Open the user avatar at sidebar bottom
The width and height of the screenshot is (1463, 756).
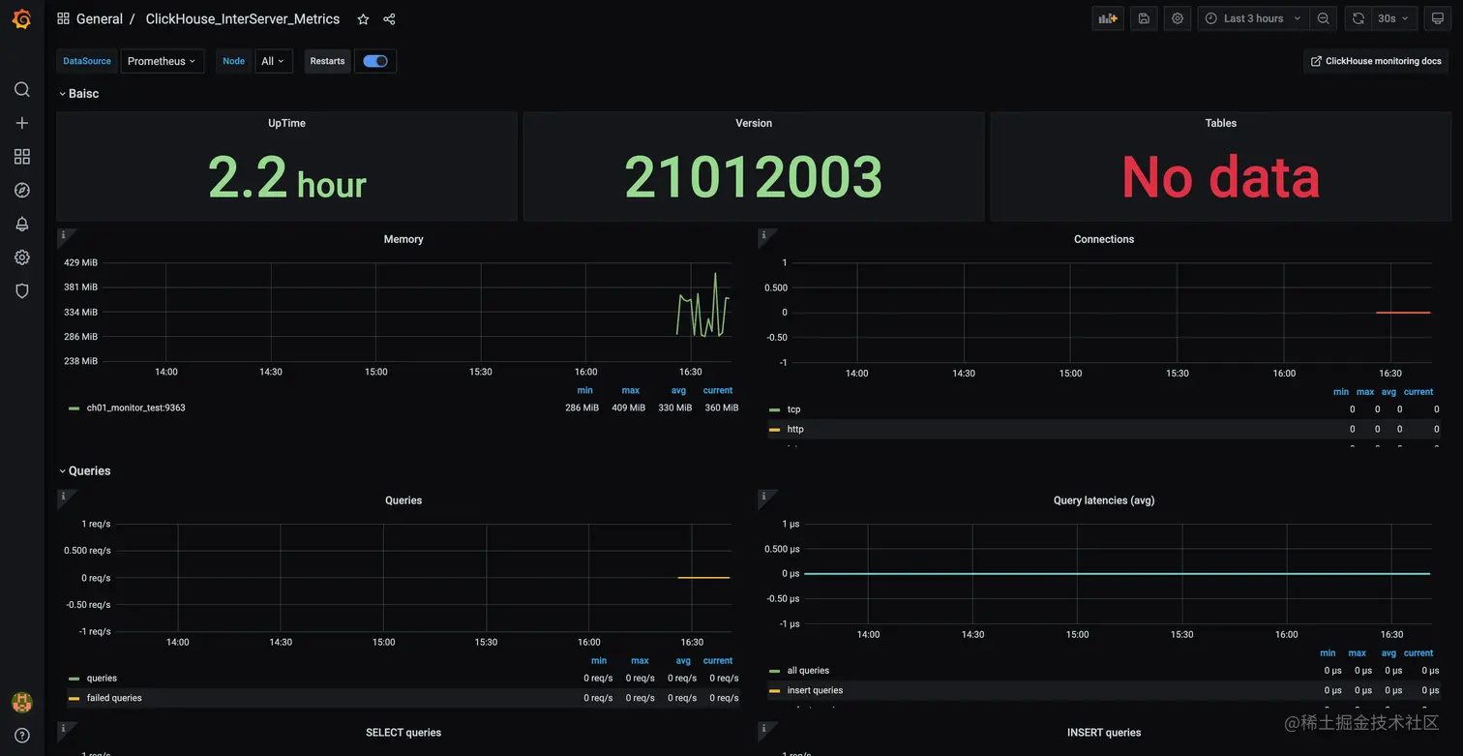(21, 703)
